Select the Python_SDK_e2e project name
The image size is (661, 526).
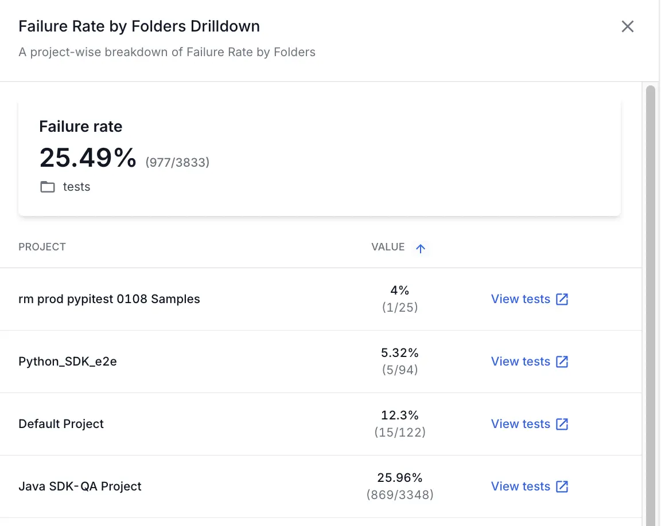click(x=68, y=362)
